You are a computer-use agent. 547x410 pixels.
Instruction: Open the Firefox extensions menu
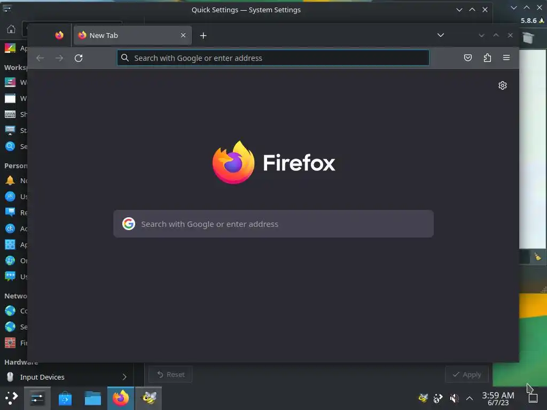[487, 58]
